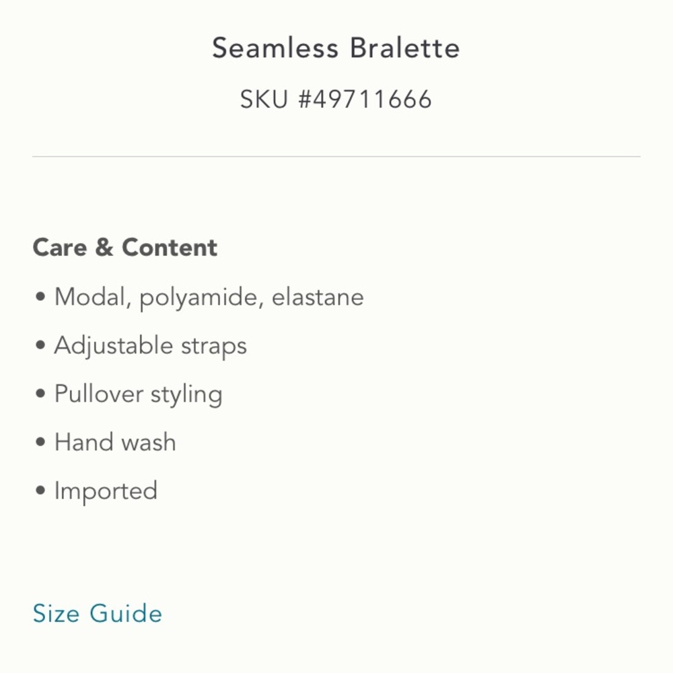Image resolution: width=673 pixels, height=673 pixels.
Task: Select the Hand wash text
Action: tap(115, 442)
